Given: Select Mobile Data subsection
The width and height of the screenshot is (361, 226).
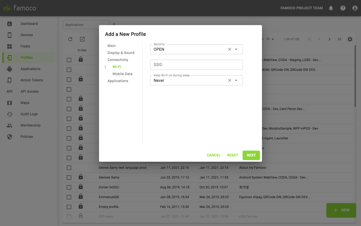Looking at the screenshot, I should pyautogui.click(x=122, y=74).
